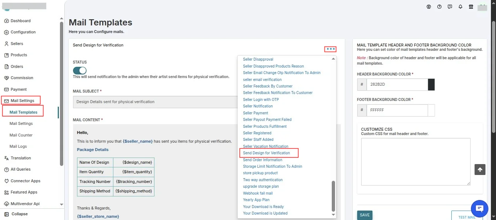Open the user account icon in header

(x=429, y=7)
